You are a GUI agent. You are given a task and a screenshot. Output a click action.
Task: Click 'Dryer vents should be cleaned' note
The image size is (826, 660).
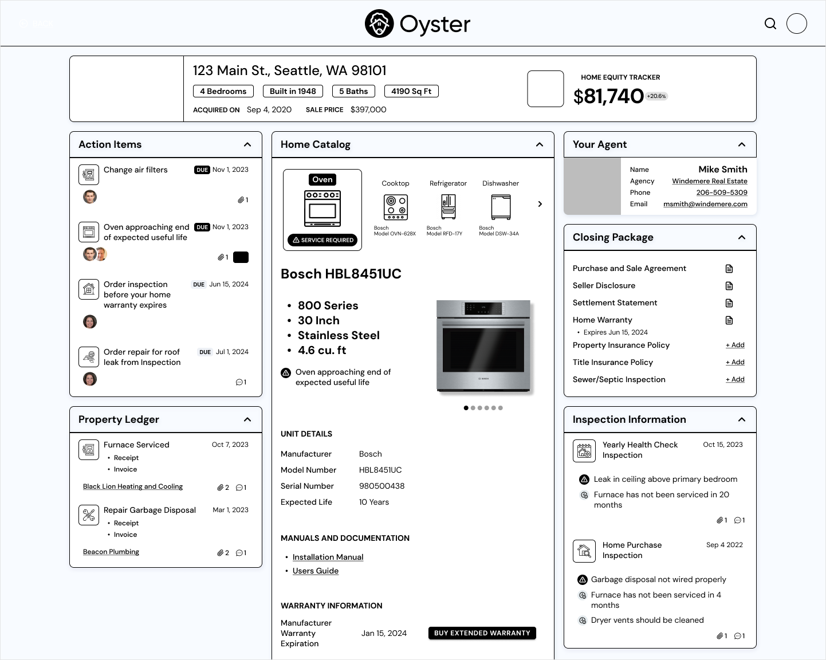coord(647,620)
